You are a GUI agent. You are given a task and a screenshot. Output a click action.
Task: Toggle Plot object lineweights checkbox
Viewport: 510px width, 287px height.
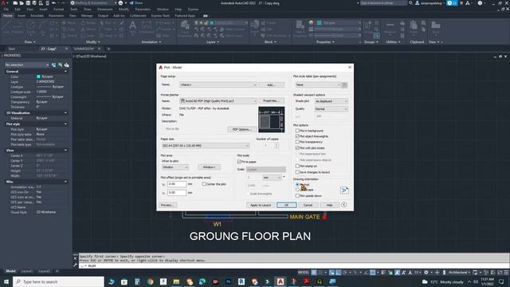[297, 136]
